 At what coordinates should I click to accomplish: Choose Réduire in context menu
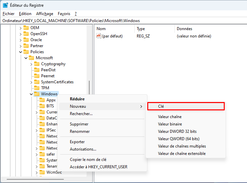coord(102,99)
